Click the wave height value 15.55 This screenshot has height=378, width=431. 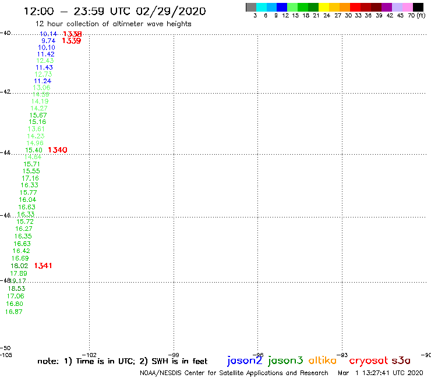coord(31,171)
